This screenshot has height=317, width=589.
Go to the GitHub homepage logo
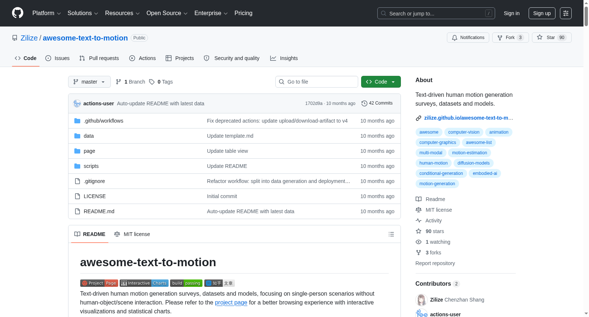[x=18, y=13]
